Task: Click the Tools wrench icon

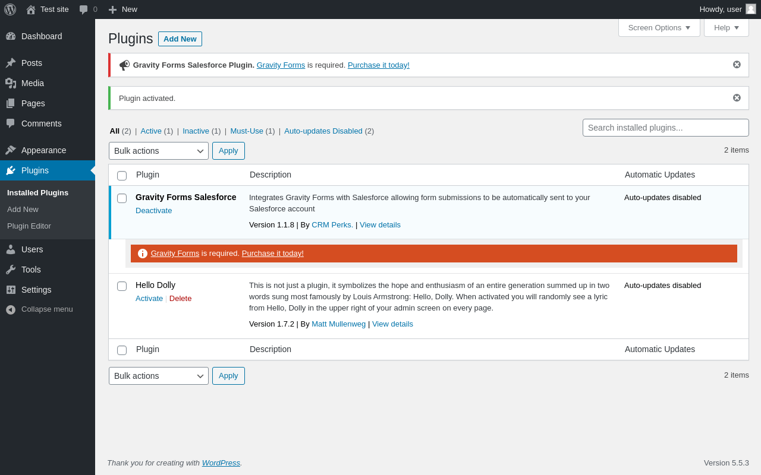Action: pos(11,270)
